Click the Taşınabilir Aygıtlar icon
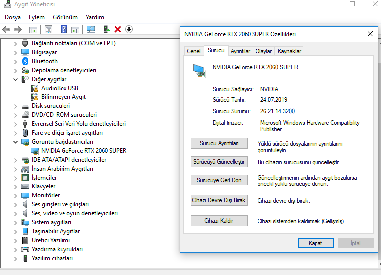Screen dimensions: 381x275 point(25,231)
